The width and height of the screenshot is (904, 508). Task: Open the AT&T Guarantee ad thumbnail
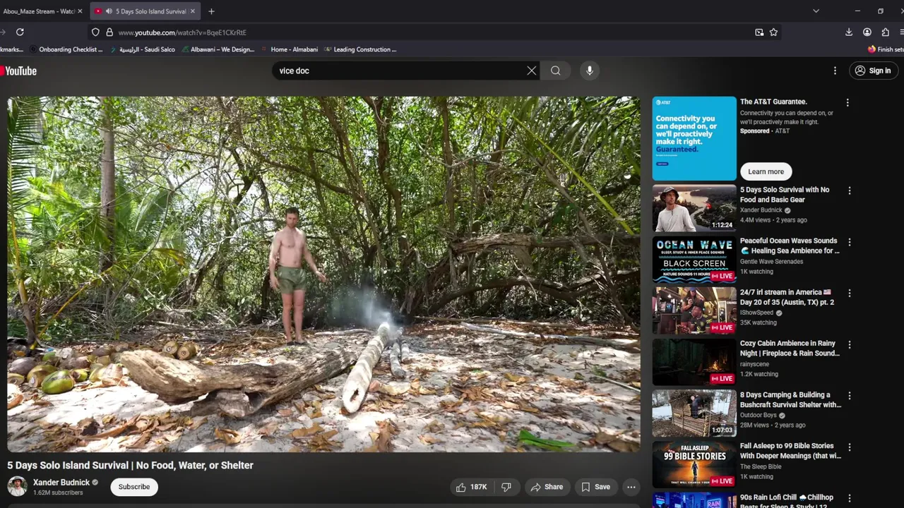click(694, 138)
